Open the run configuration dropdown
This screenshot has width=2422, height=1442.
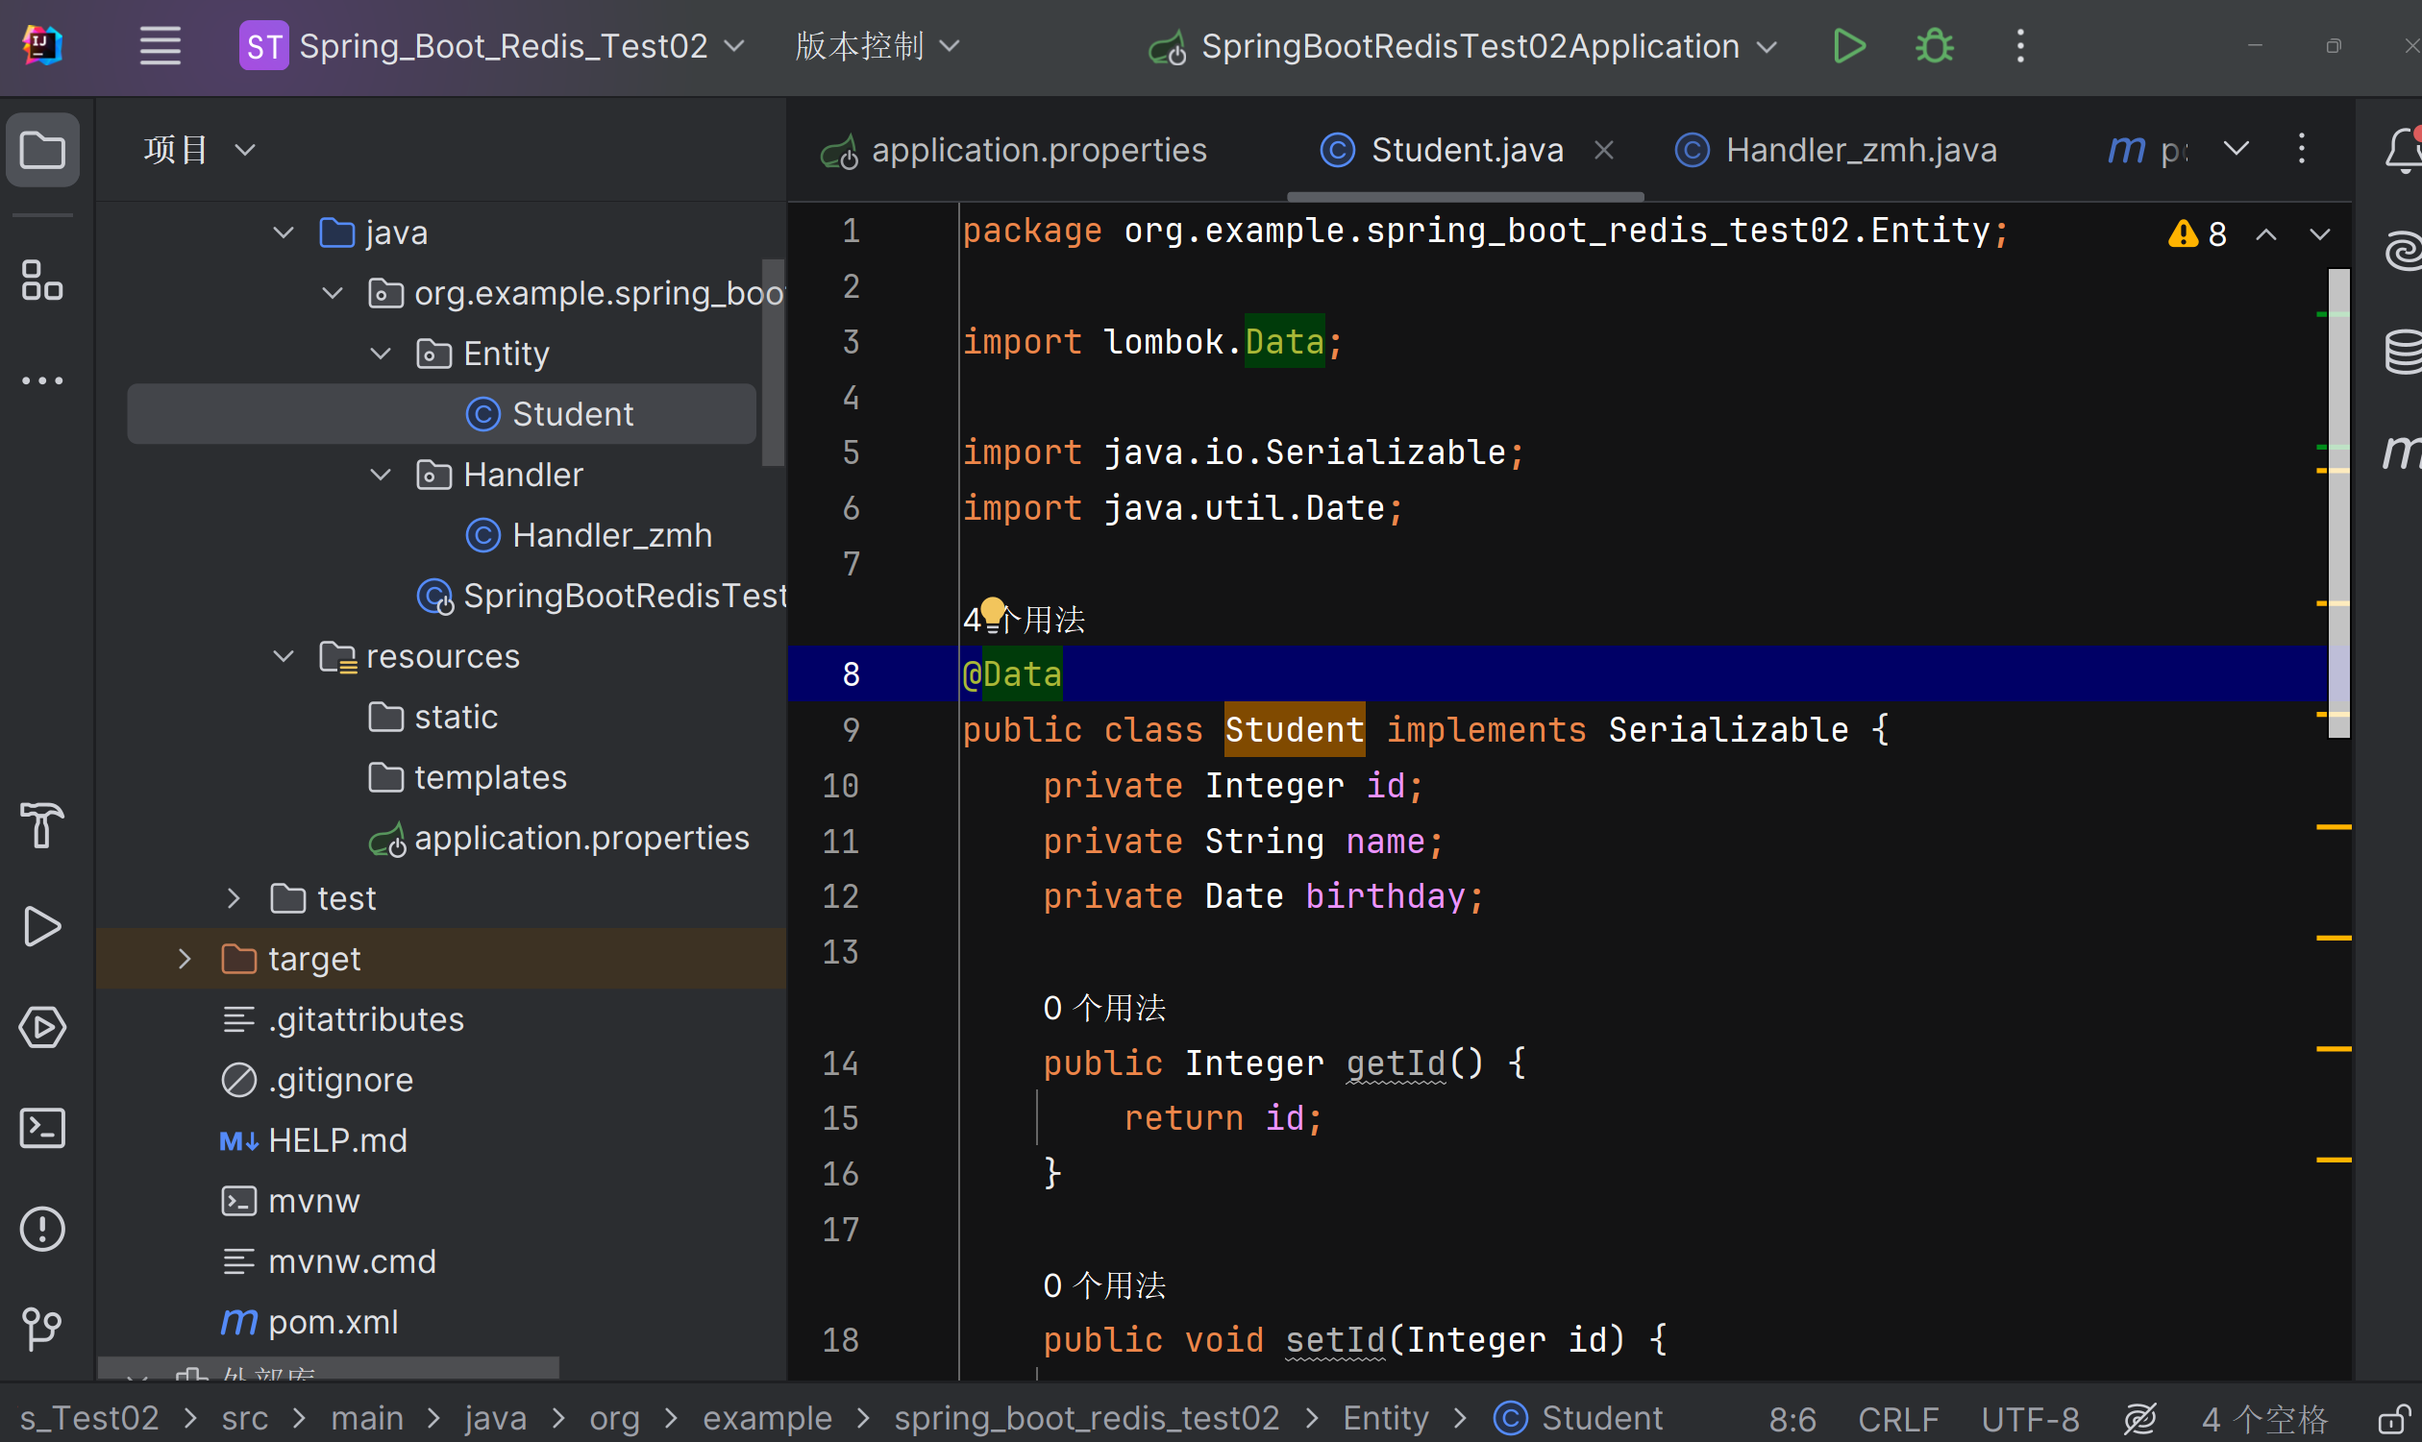1768,47
